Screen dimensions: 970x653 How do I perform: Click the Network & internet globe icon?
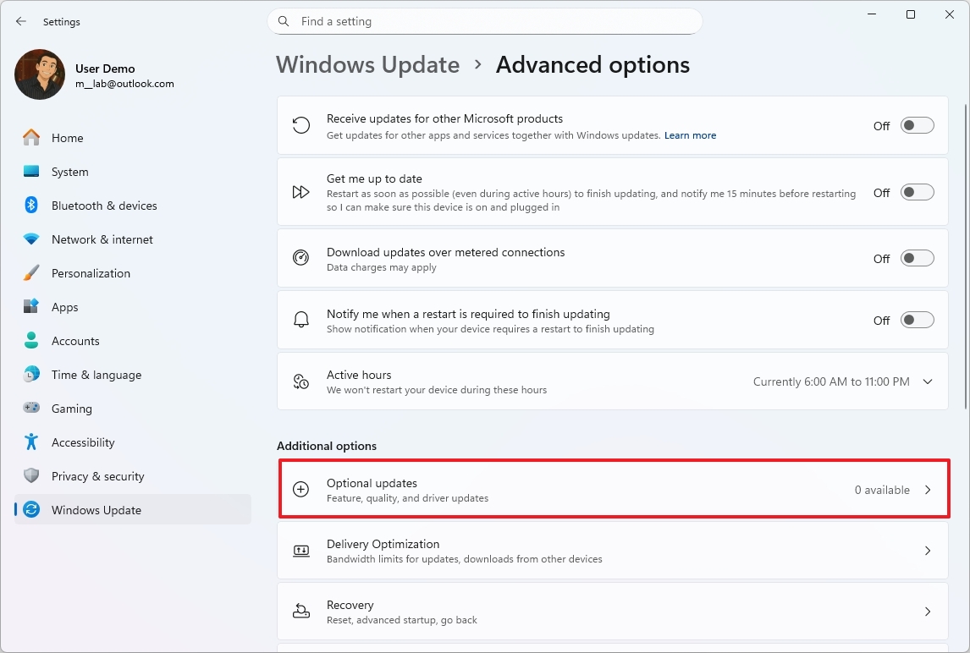click(x=31, y=239)
